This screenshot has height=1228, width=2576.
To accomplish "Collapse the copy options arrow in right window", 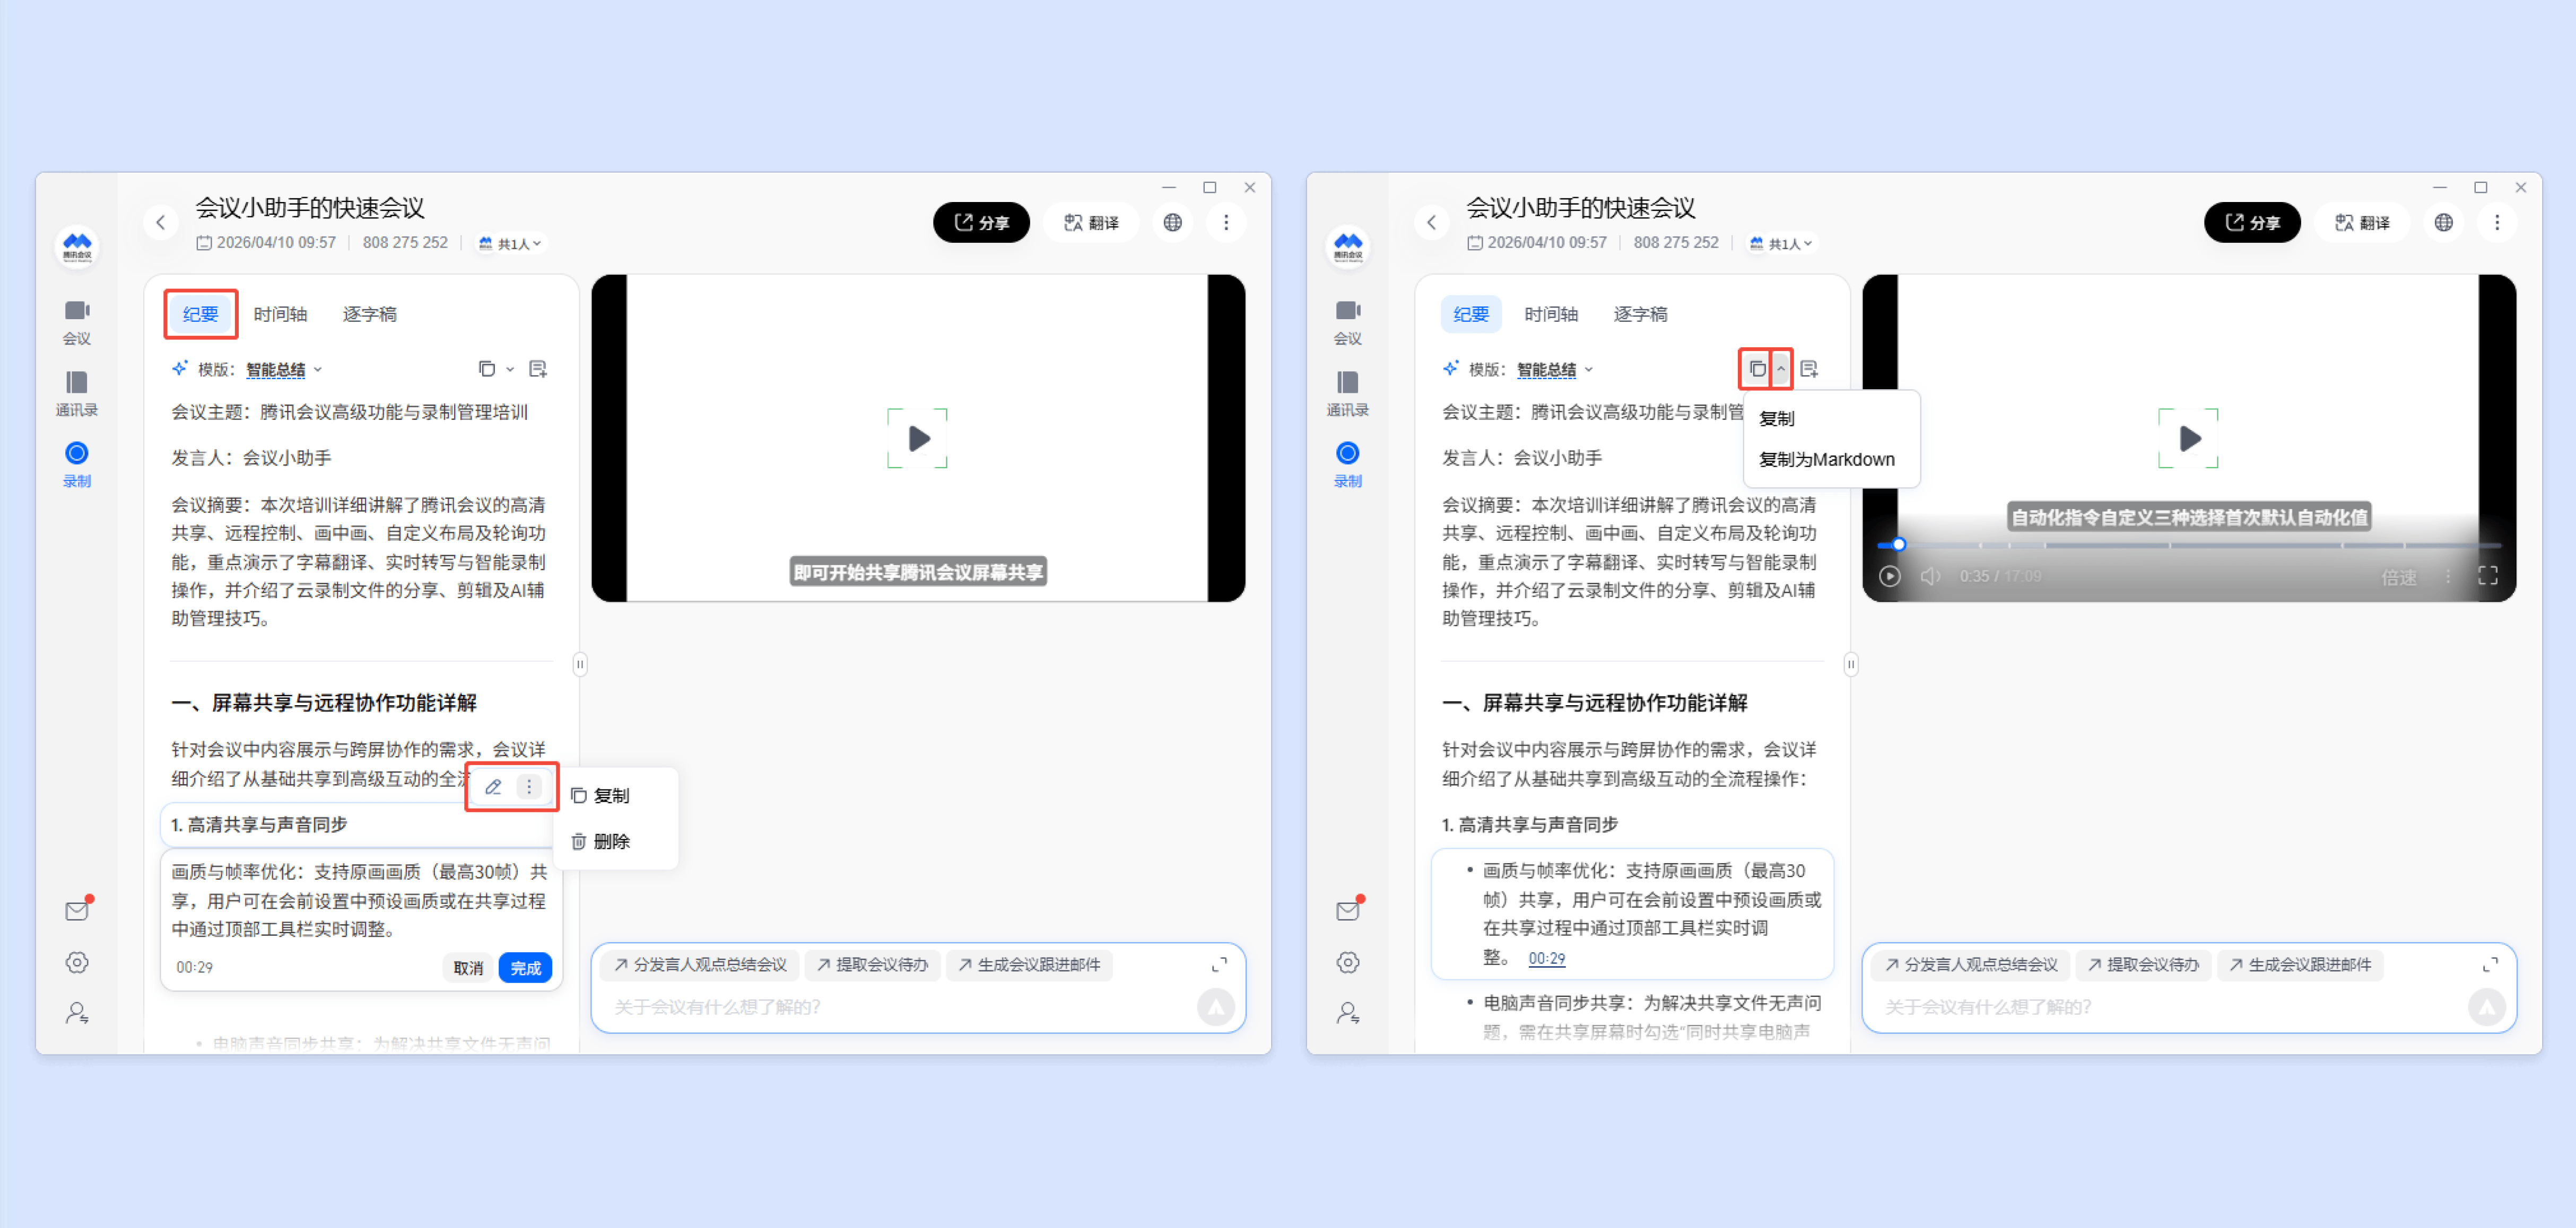I will point(1781,369).
